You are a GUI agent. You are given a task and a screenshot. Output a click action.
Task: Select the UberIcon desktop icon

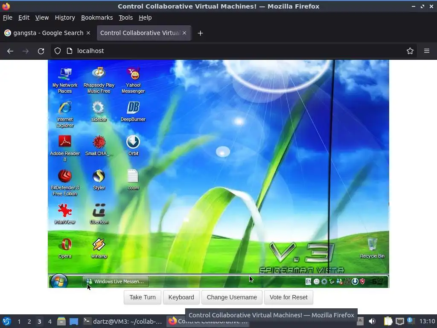(x=99, y=214)
